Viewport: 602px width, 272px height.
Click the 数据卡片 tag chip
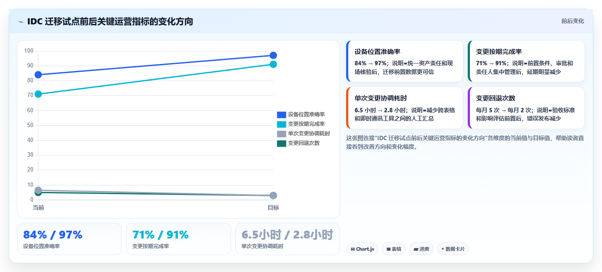[x=453, y=249]
